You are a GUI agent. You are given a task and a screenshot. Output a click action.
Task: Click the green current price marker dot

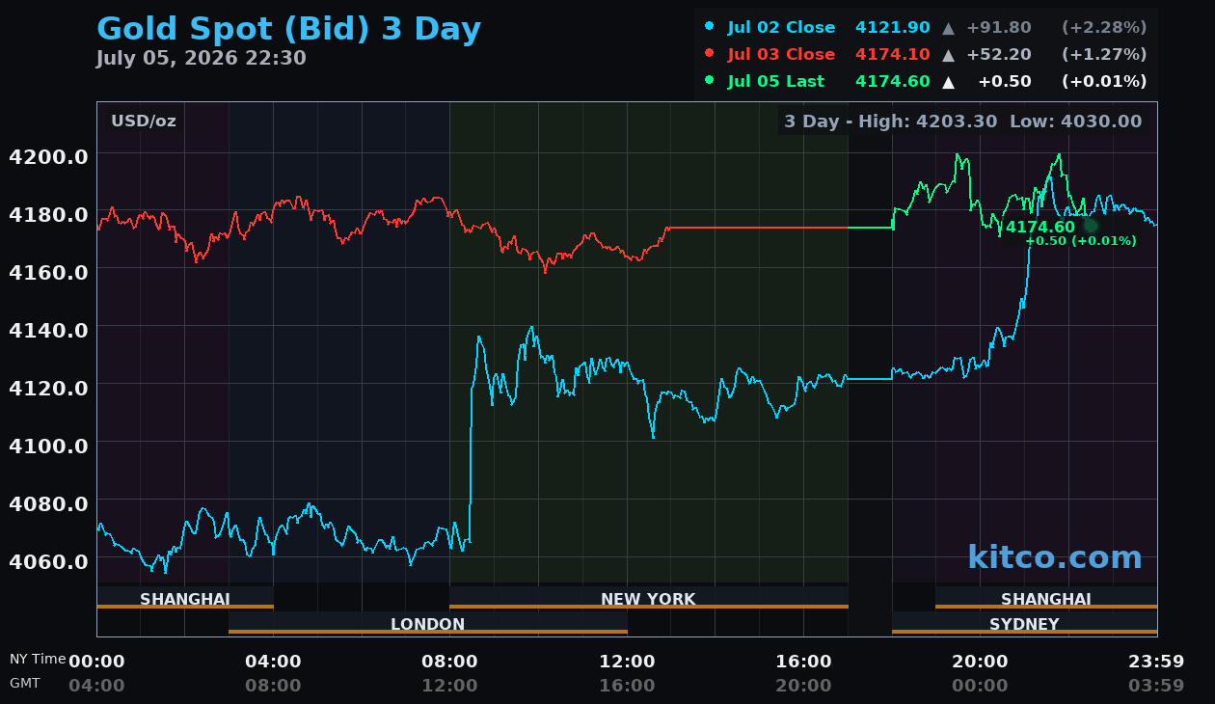(x=1091, y=226)
